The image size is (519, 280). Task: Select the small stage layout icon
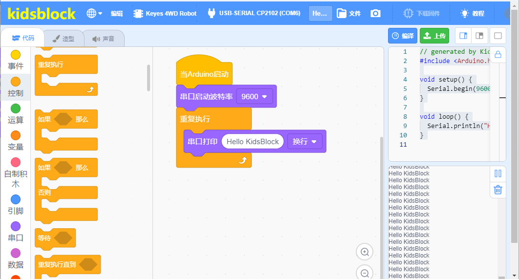pos(479,36)
